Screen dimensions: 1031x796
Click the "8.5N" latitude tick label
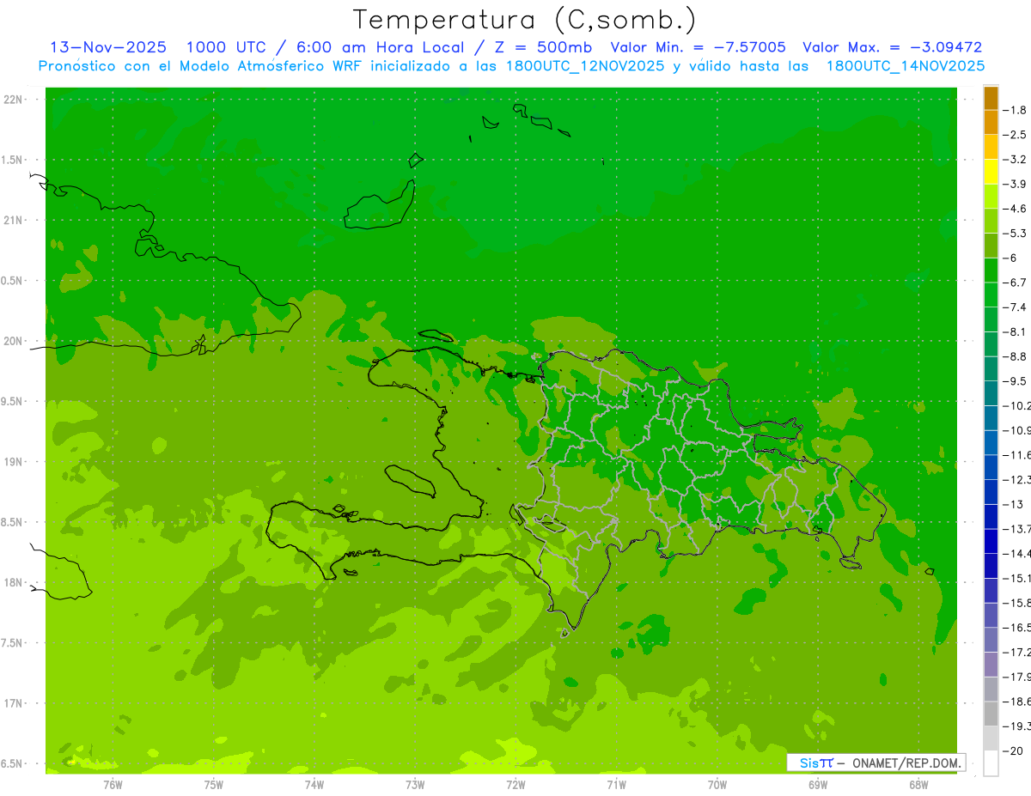click(11, 522)
